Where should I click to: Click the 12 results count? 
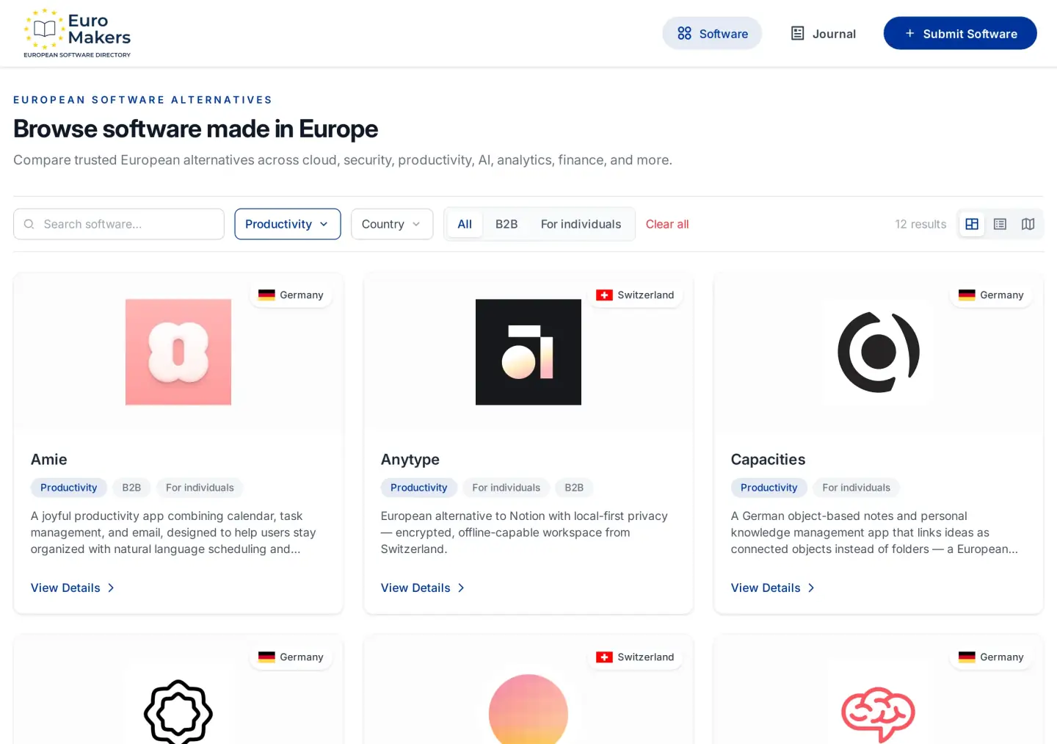click(920, 224)
